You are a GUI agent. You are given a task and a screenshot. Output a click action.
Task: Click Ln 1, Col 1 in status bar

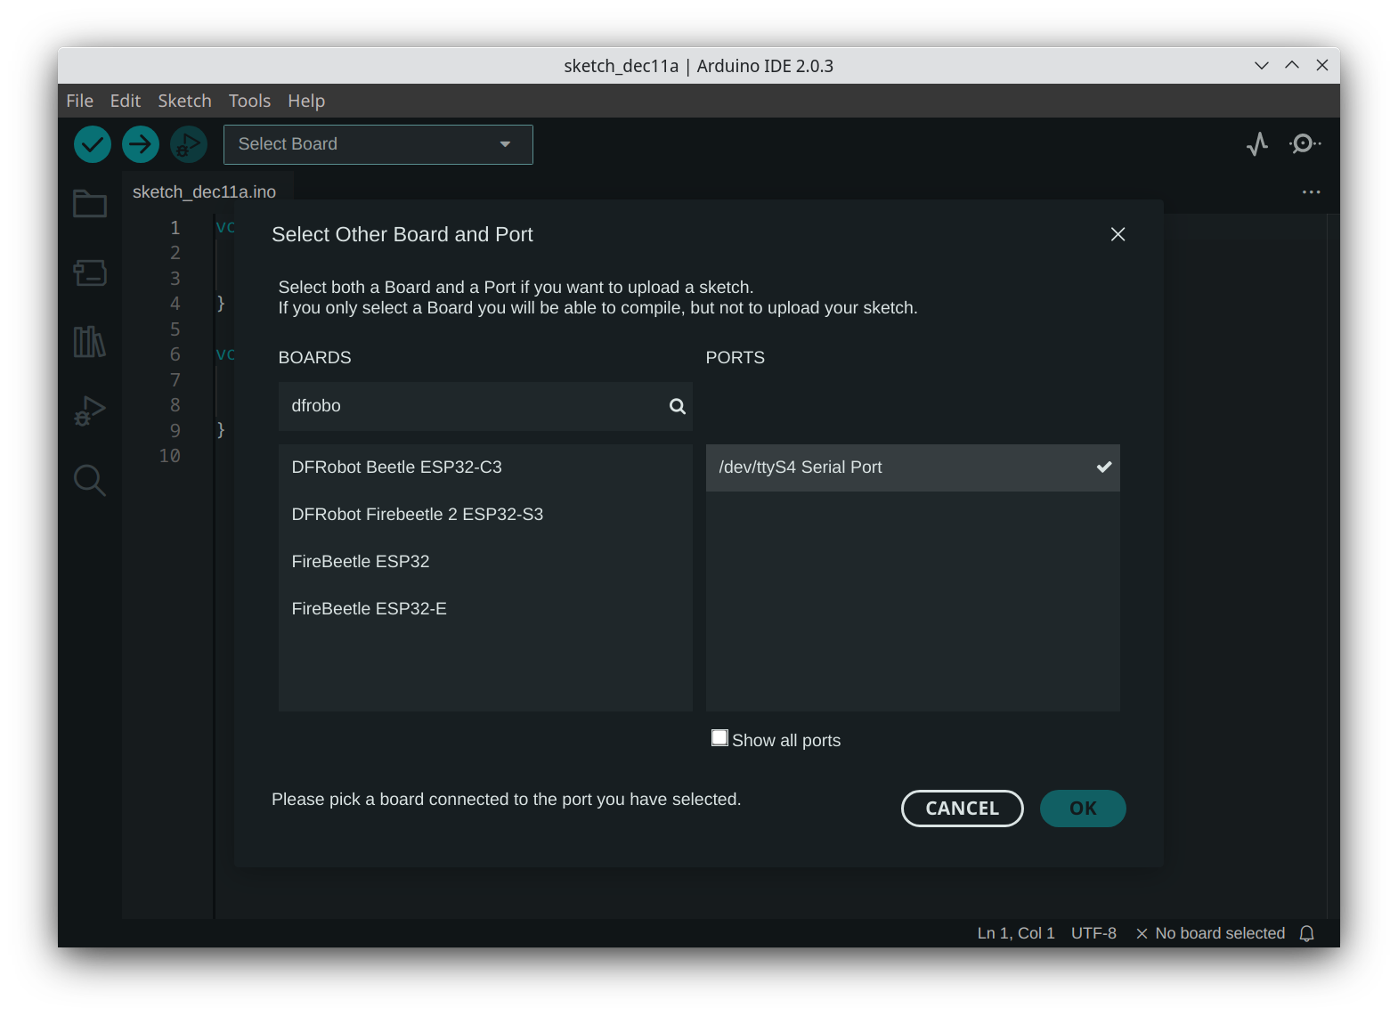click(x=1016, y=933)
